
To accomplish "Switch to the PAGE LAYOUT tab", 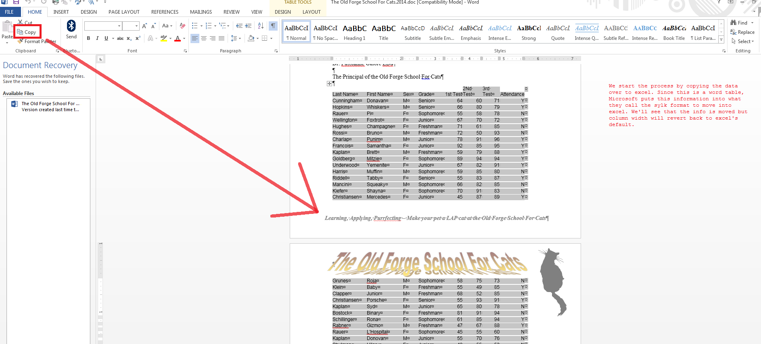I will tap(124, 12).
